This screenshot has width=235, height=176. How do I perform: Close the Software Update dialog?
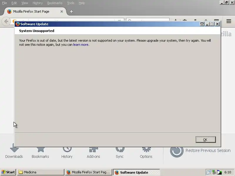click(217, 24)
